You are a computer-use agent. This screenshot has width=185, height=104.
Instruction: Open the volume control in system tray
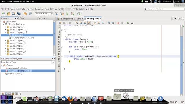(x=160, y=1)
